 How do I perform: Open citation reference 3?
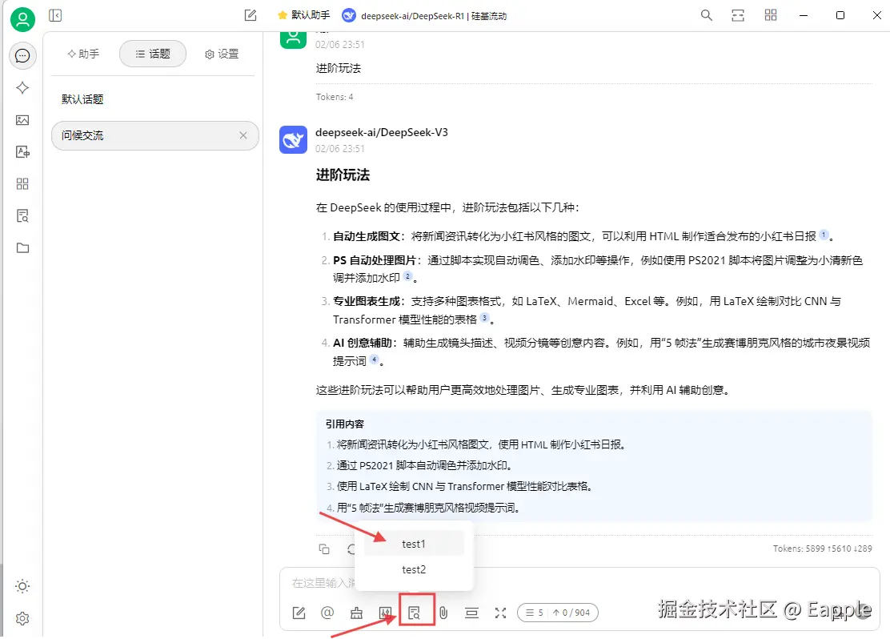point(484,318)
